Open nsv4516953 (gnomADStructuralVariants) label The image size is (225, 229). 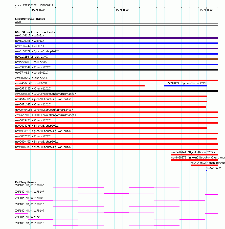point(43,147)
